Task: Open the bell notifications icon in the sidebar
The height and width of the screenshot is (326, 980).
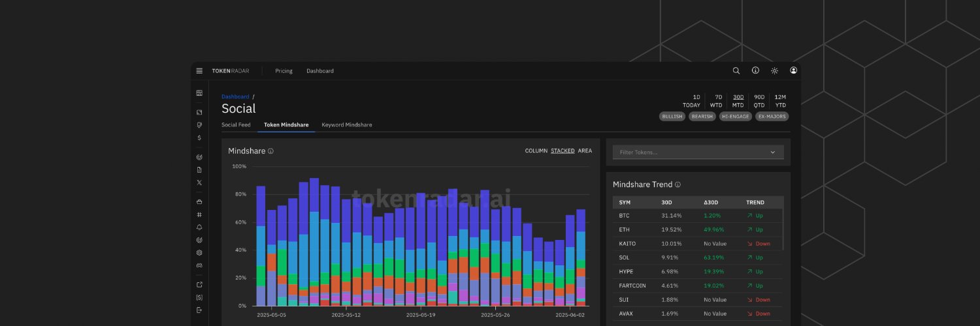Action: tap(199, 227)
